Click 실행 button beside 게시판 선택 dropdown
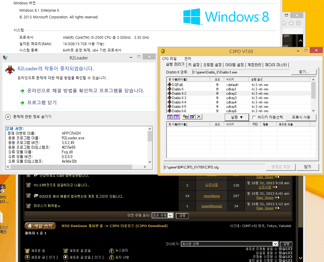 click(286, 244)
